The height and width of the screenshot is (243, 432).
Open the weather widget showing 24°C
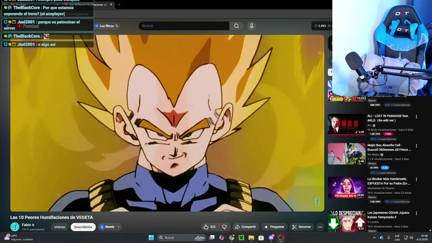(x=18, y=238)
